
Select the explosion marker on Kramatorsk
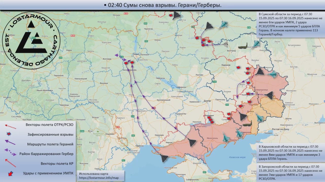[x=248, y=94]
